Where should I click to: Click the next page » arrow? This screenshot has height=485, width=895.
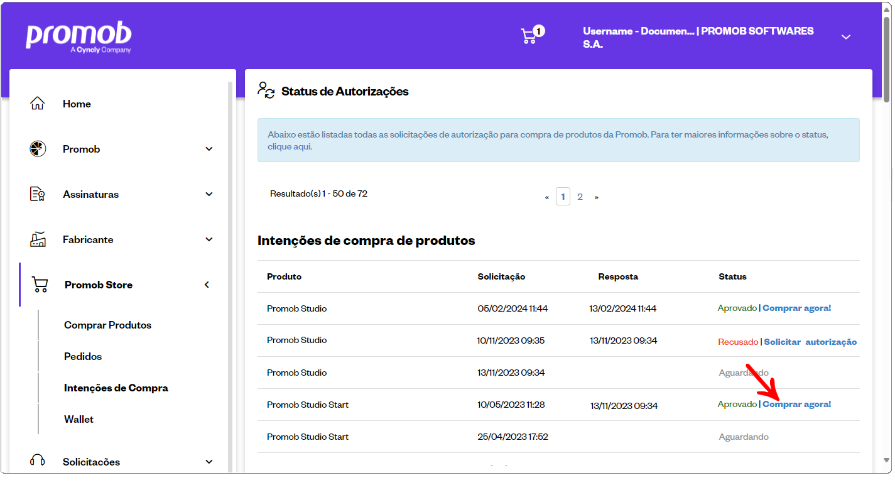coord(596,197)
